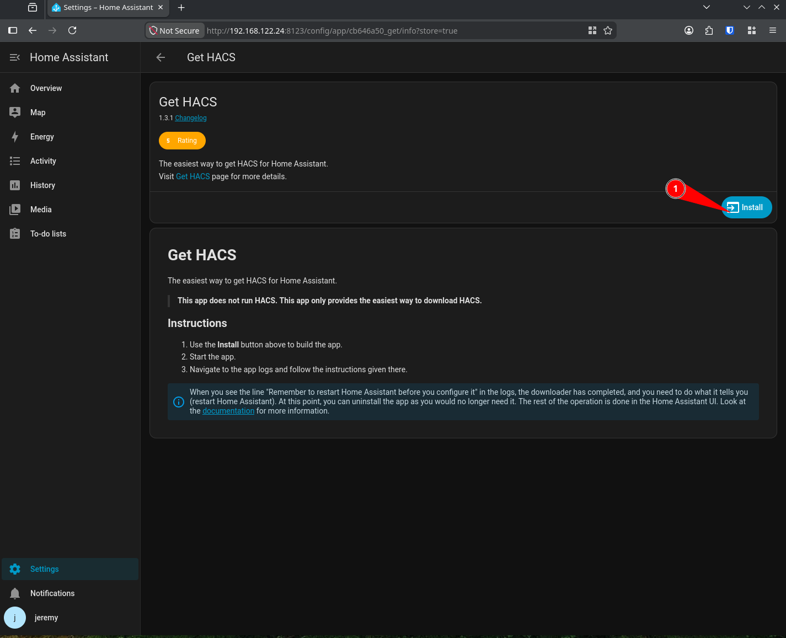Open the Bitwarden shield extension icon

730,30
